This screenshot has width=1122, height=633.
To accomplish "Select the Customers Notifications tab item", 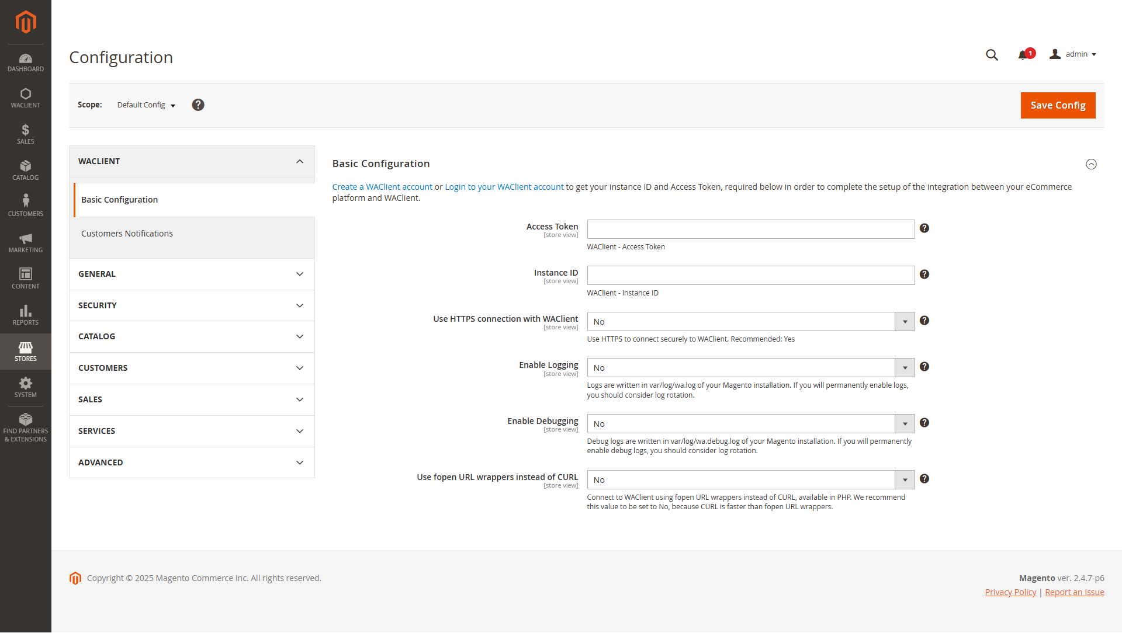I will tap(127, 234).
